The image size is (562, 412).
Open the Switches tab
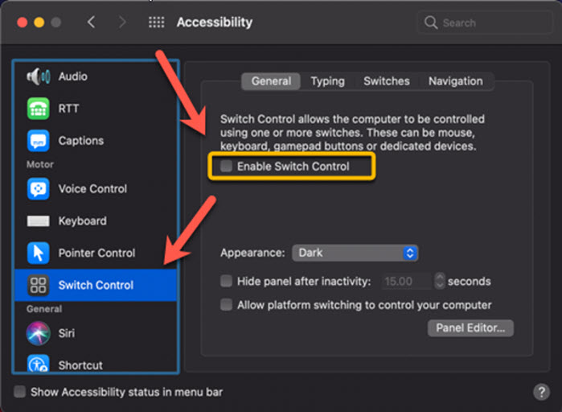(x=387, y=81)
